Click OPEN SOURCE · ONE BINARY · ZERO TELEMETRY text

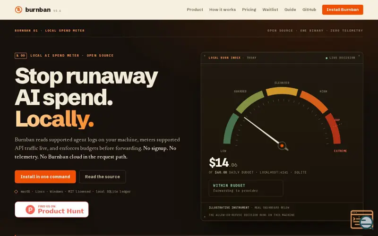pos(315,31)
